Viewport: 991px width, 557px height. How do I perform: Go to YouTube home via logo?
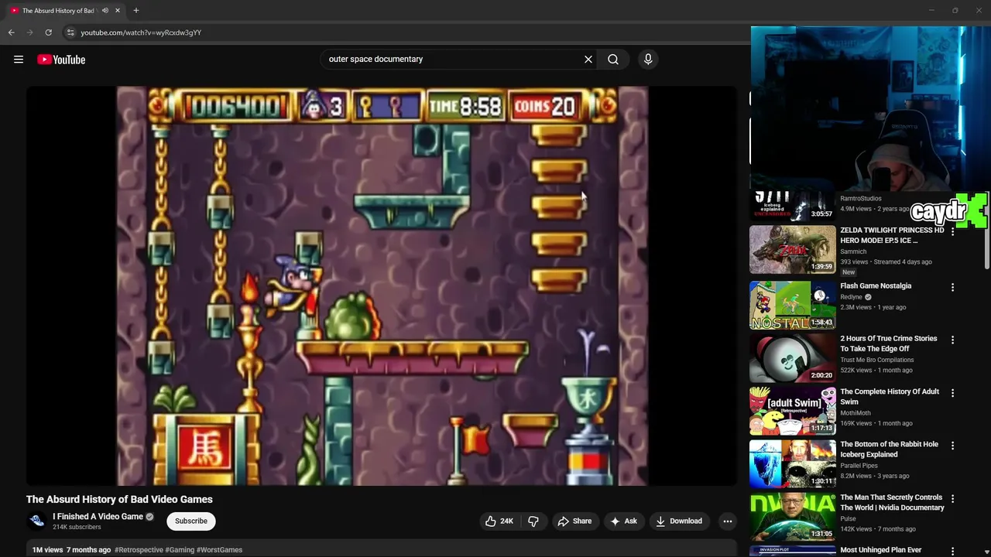pyautogui.click(x=61, y=60)
